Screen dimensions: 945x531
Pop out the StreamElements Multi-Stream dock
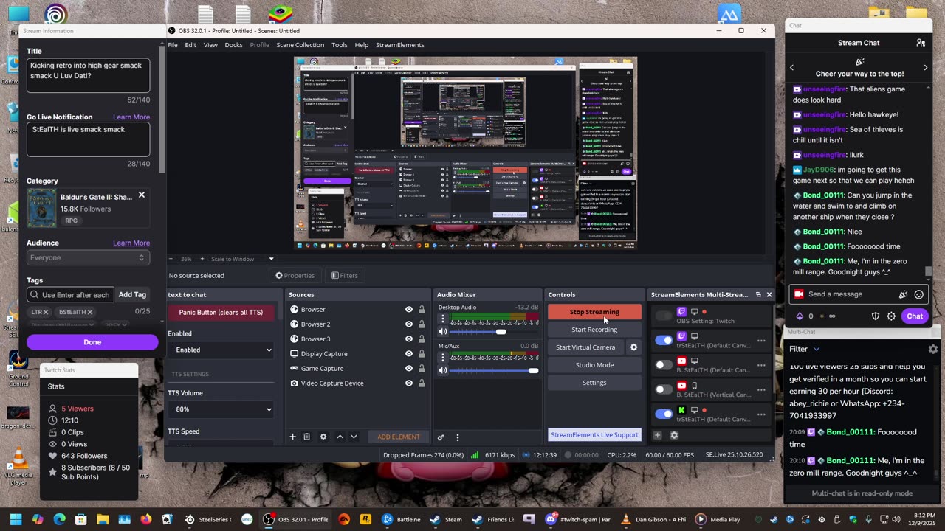tap(758, 294)
